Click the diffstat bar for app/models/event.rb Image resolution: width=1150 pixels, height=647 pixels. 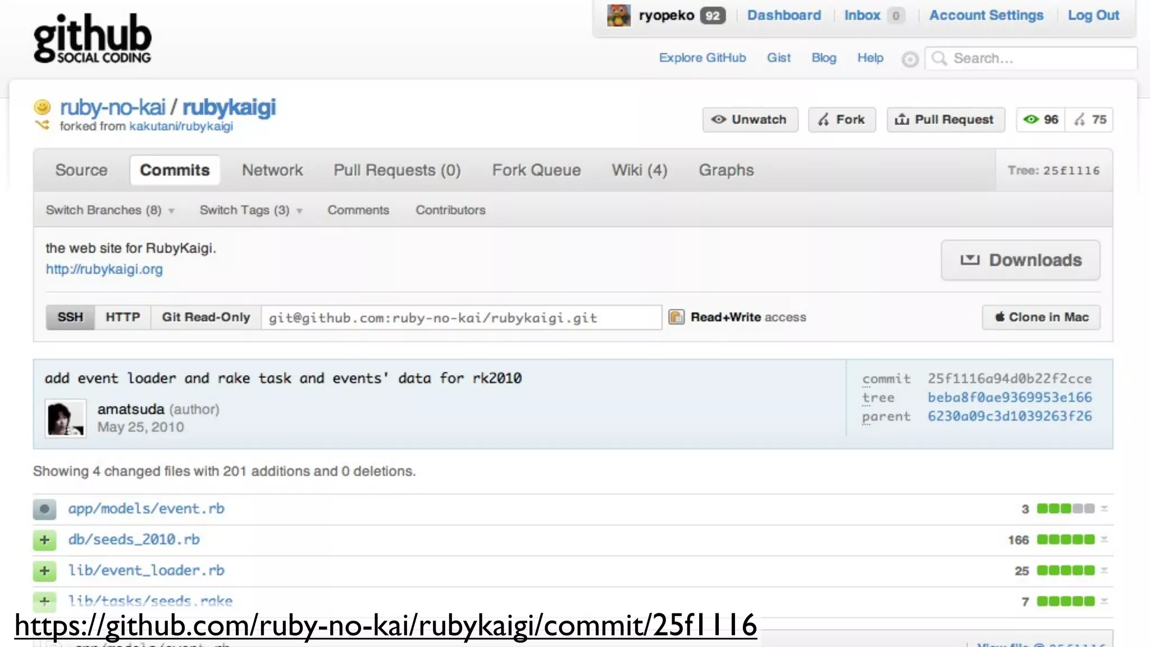[1065, 509]
